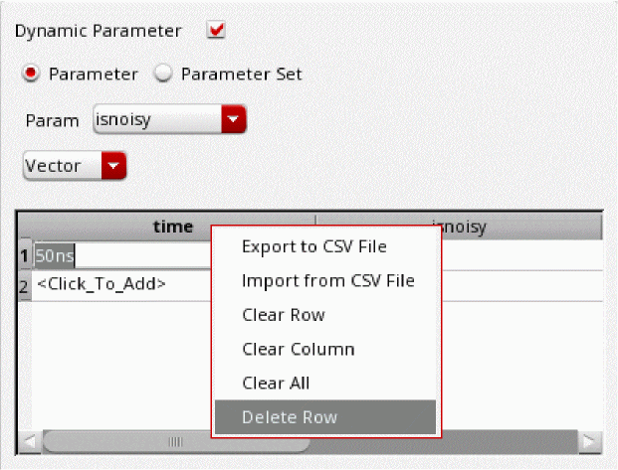Select row 1 header

tap(24, 254)
